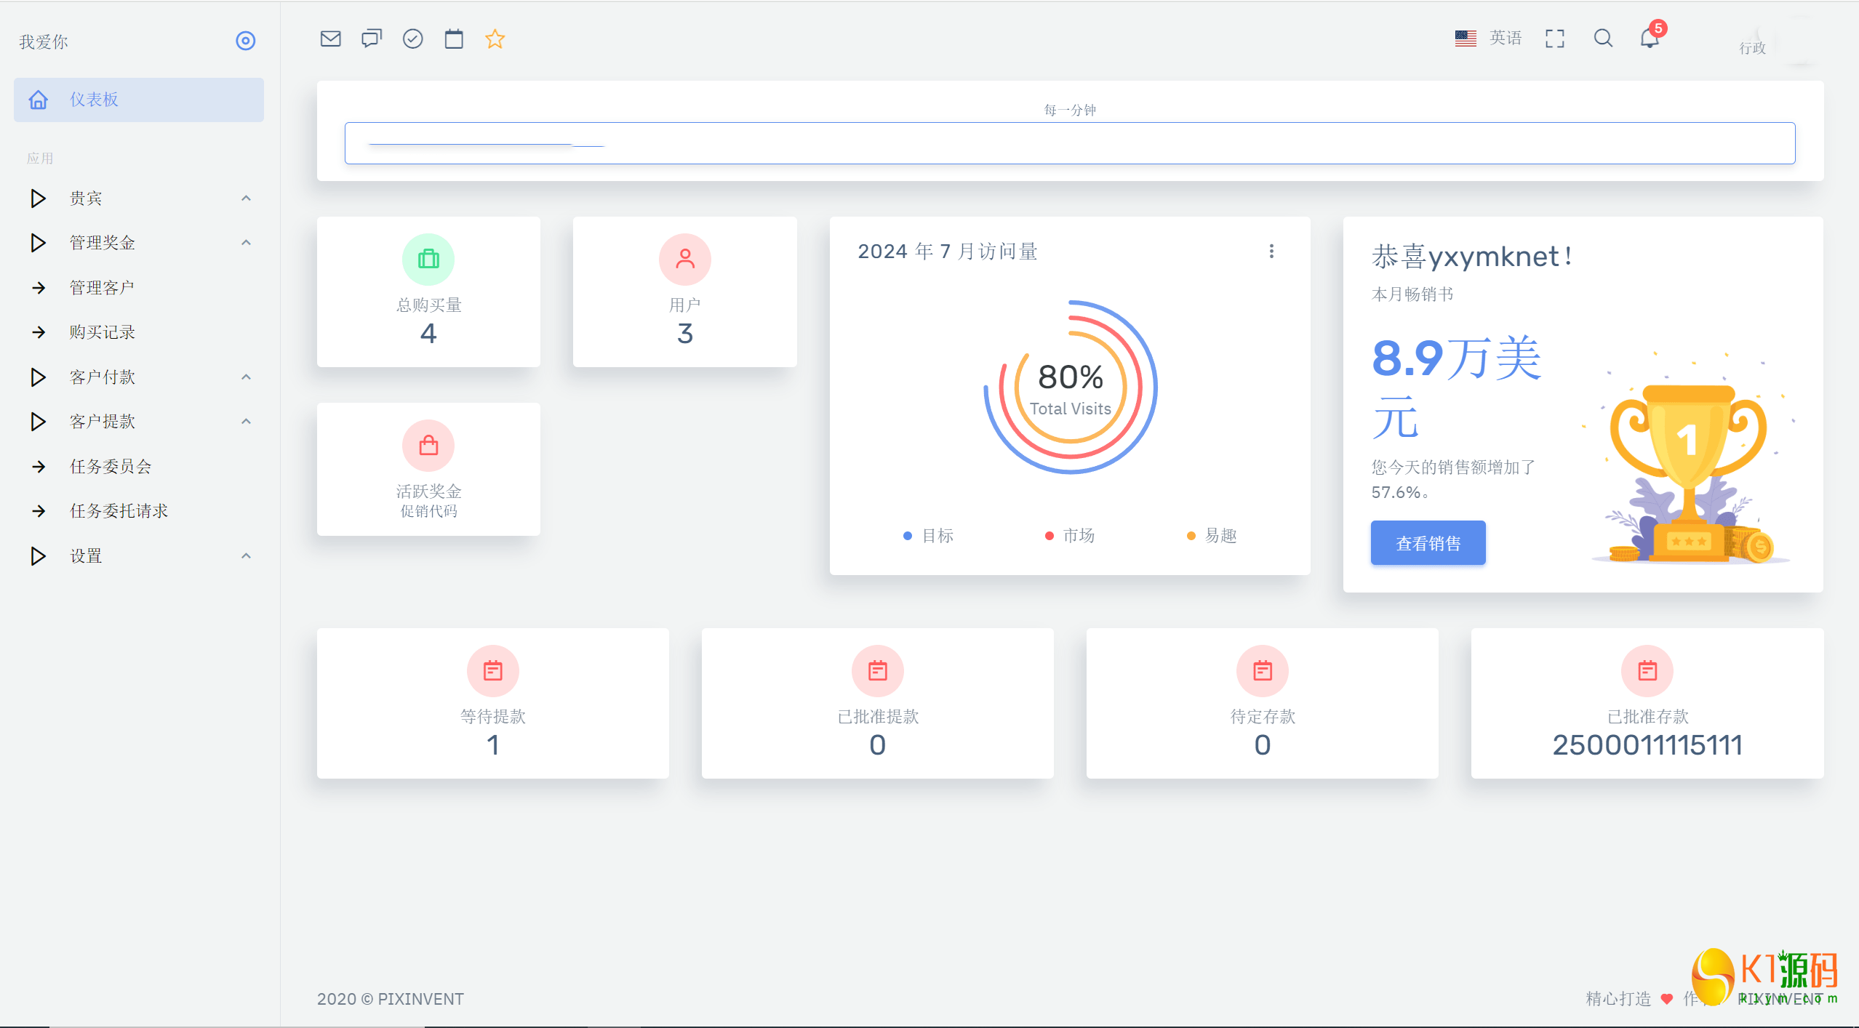The height and width of the screenshot is (1028, 1859).
Task: Open the chat bubbles icon
Action: click(372, 39)
